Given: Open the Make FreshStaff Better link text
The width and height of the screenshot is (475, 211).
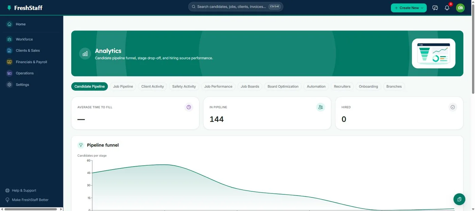Looking at the screenshot, I should tap(30, 200).
